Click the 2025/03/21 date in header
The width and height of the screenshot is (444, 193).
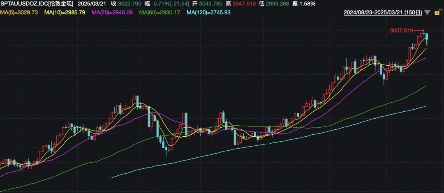click(92, 4)
